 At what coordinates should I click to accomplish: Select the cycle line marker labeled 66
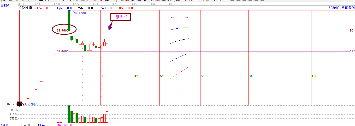203,76
